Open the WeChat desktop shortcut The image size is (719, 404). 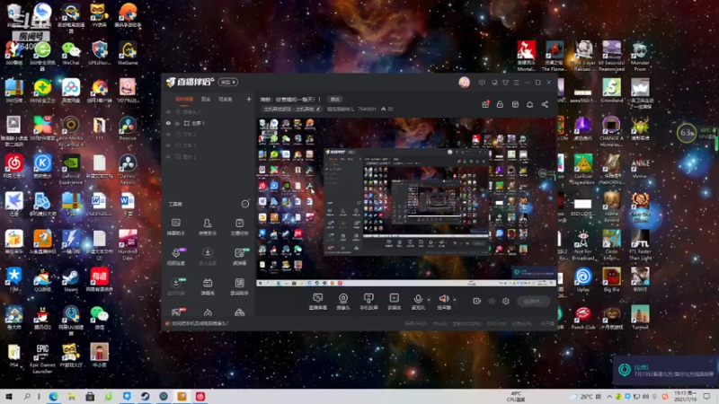tap(71, 53)
